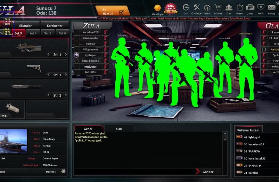Click the soldier icon beside TARRKAN
This screenshot has width=279, height=182.
tap(106, 72)
